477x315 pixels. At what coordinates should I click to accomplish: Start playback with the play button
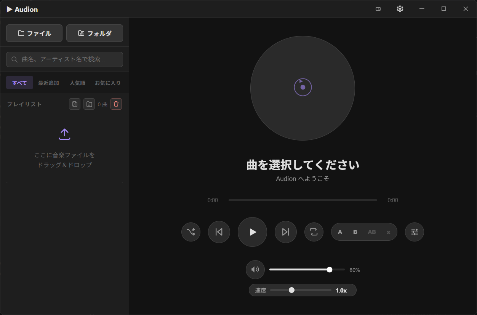pos(252,232)
